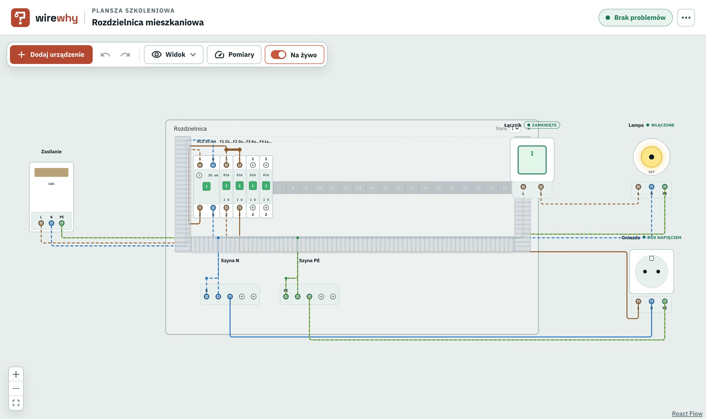Viewport: 706px width, 419px height.
Task: Click the Lampa E27 bulb
Action: [x=651, y=157]
